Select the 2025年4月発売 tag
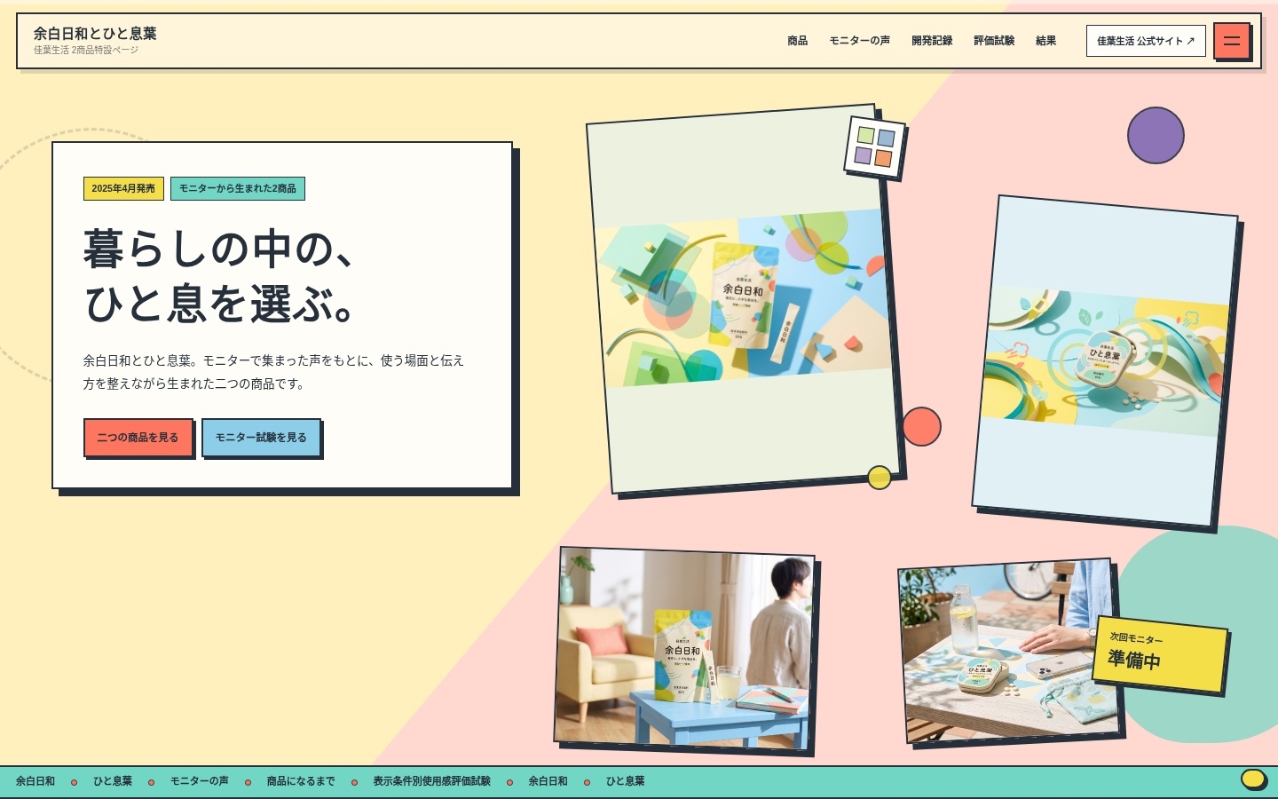Image resolution: width=1278 pixels, height=799 pixels. [x=123, y=188]
